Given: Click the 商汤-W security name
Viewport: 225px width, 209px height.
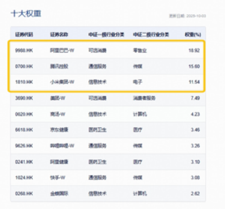Looking at the screenshot, I should pyautogui.click(x=58, y=114).
